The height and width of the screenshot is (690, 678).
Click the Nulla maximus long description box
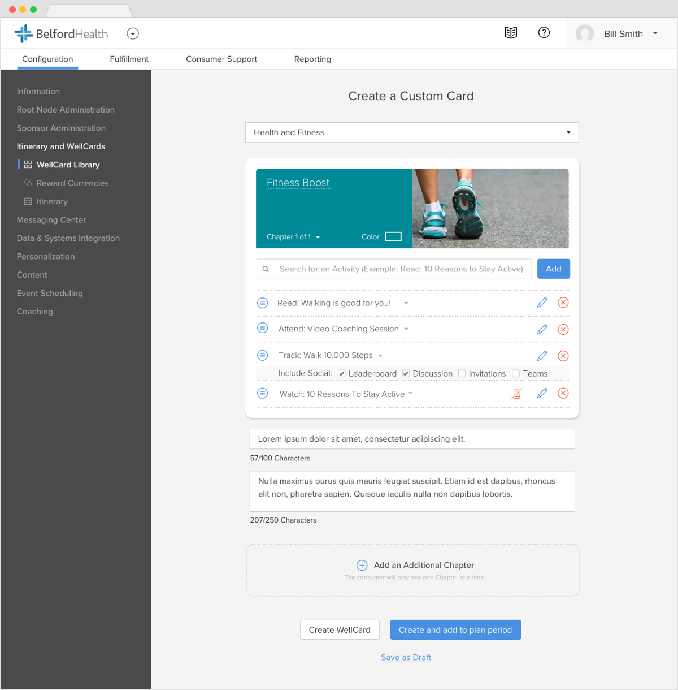click(x=412, y=491)
